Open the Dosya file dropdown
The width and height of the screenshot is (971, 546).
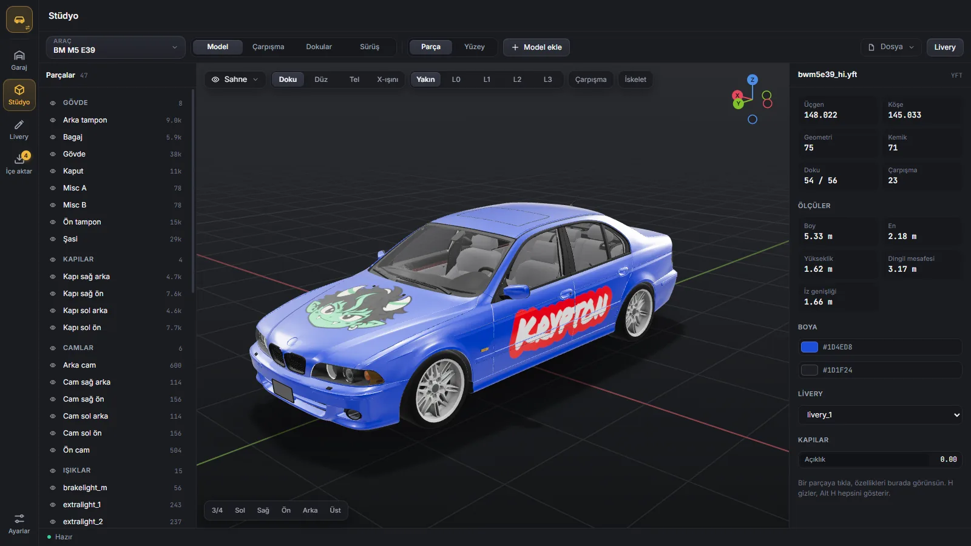point(891,47)
